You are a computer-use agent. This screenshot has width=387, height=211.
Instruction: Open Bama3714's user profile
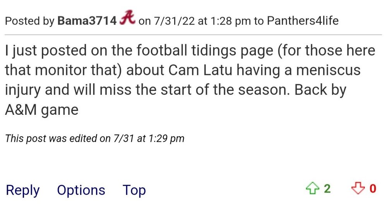(x=87, y=20)
